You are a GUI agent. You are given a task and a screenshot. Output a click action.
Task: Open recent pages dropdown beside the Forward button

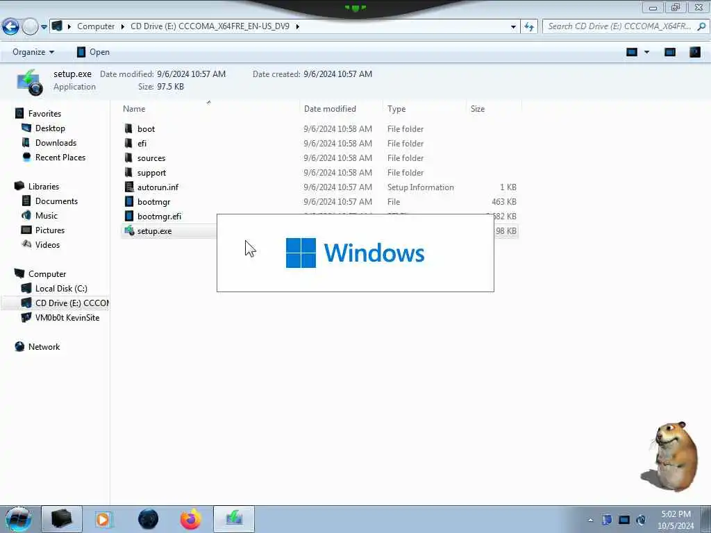pos(44,27)
